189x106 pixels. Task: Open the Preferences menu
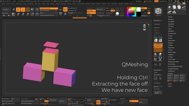81,4
